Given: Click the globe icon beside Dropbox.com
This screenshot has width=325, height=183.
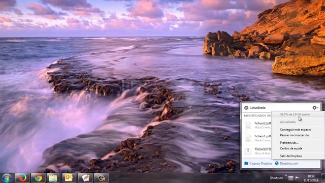Looking at the screenshot, I should 276,163.
